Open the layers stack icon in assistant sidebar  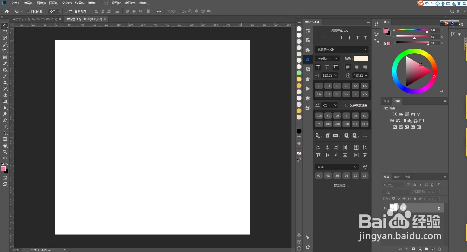tap(308, 98)
